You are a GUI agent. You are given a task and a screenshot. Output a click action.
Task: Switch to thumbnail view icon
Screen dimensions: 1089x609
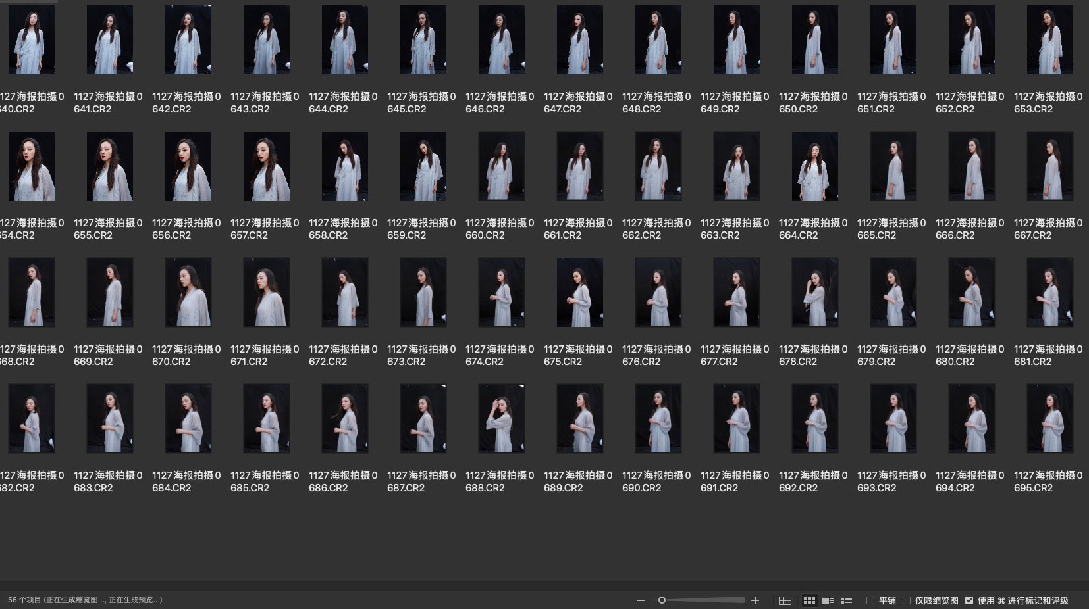tap(809, 600)
